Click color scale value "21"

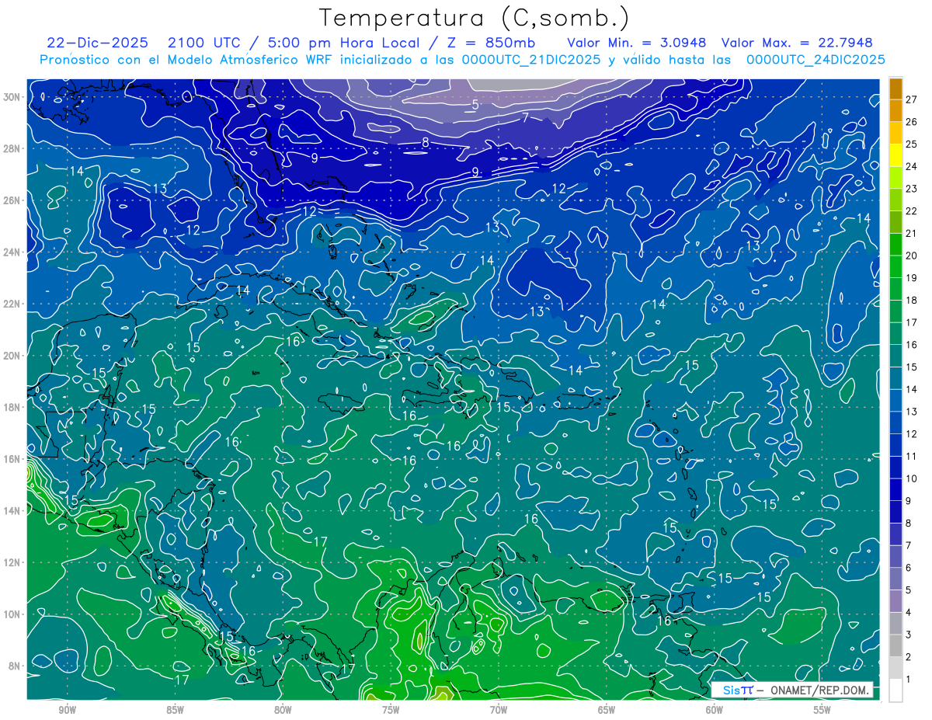(x=912, y=233)
